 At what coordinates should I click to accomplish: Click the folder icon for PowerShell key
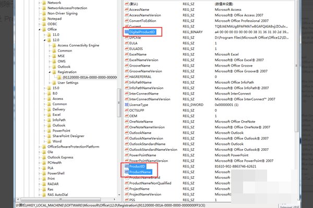[44, 173]
